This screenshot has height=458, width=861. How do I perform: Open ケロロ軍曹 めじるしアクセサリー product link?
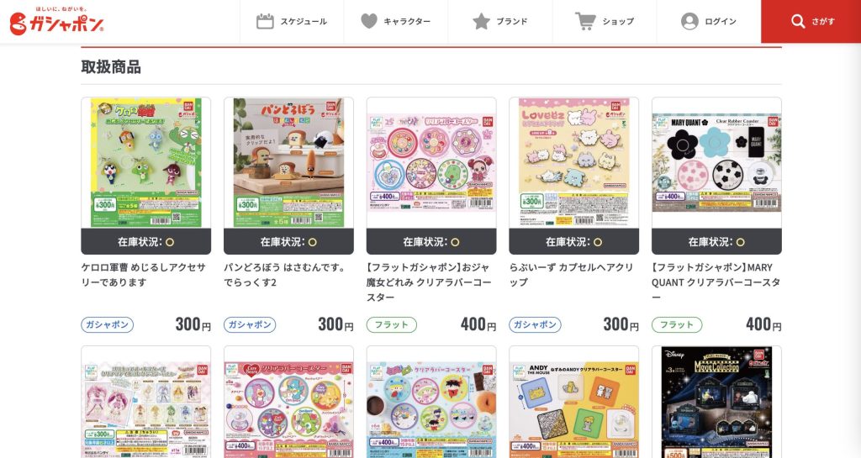143,275
